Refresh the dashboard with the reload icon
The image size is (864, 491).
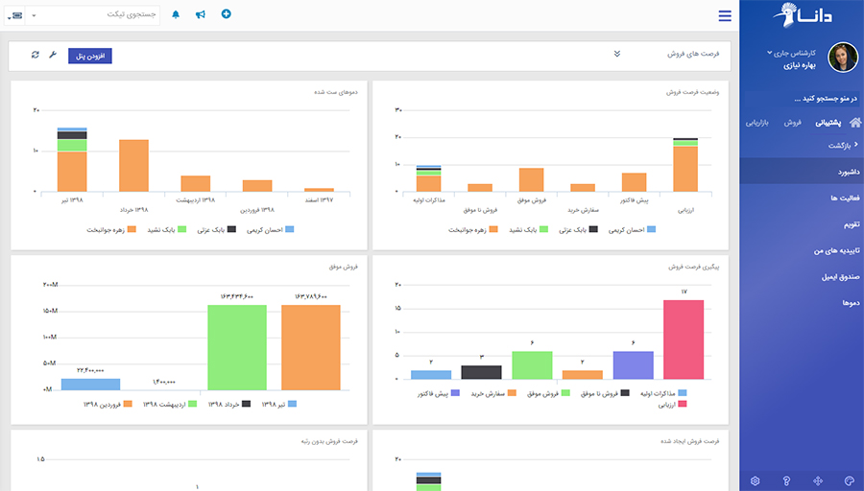(x=36, y=55)
